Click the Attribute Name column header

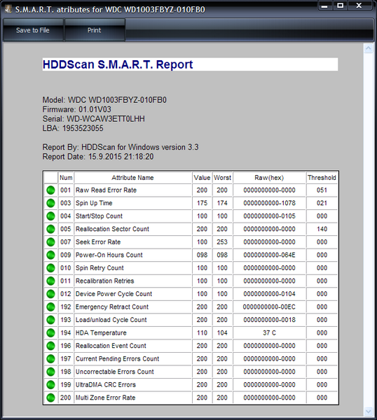(132, 178)
